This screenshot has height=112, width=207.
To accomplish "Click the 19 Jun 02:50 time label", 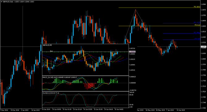I will click(x=88, y=109).
